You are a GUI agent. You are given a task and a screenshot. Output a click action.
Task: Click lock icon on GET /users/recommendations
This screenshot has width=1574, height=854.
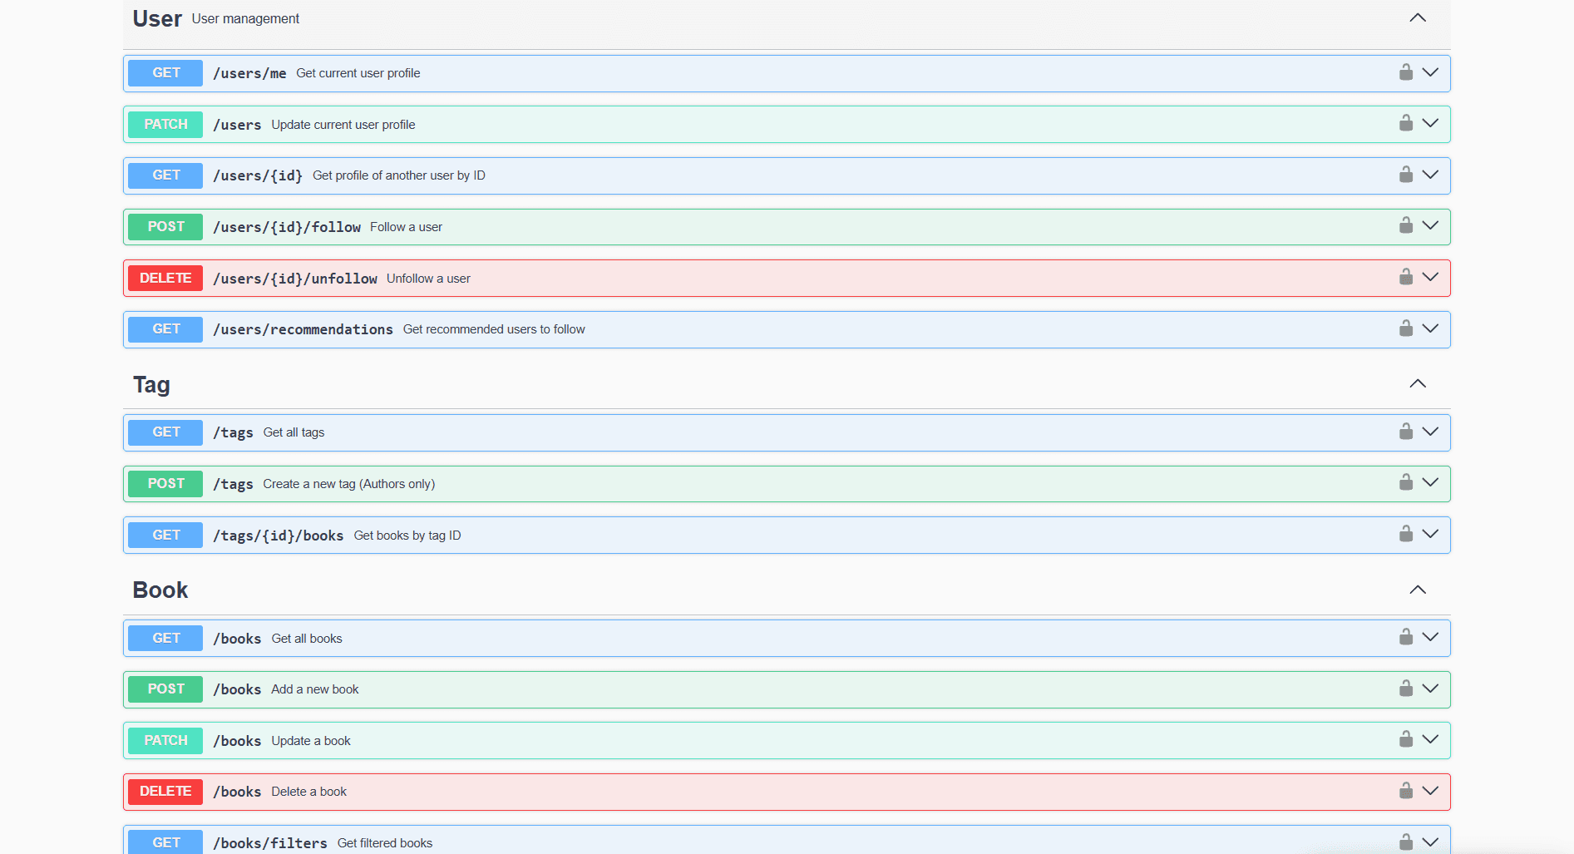pyautogui.click(x=1405, y=328)
